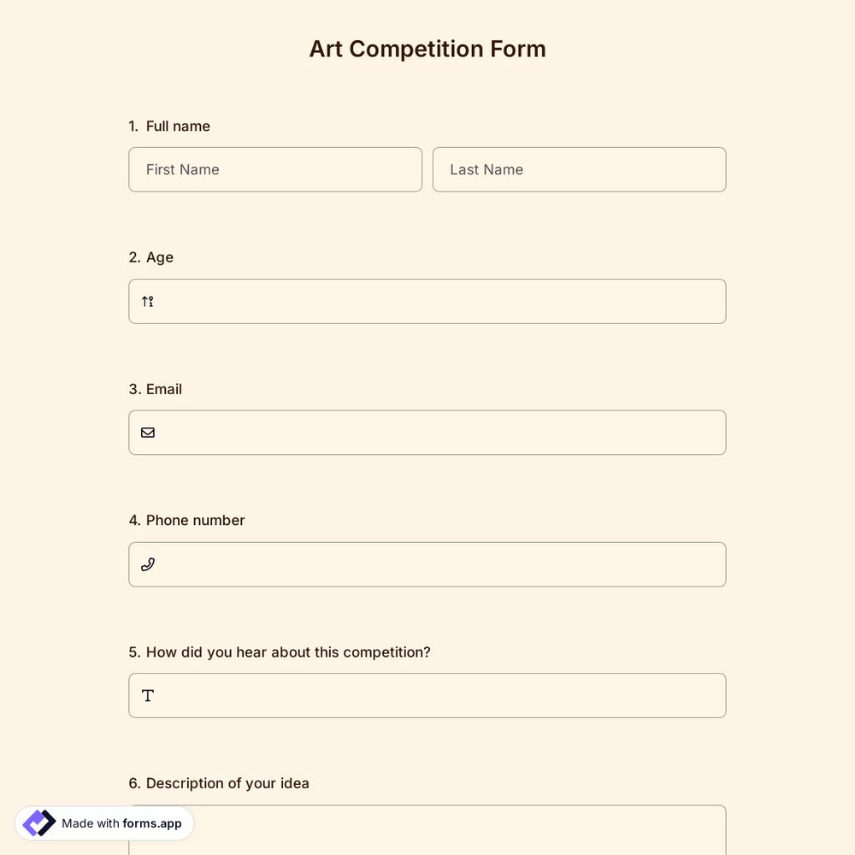Click the envelope icon in the Email field

click(x=147, y=432)
